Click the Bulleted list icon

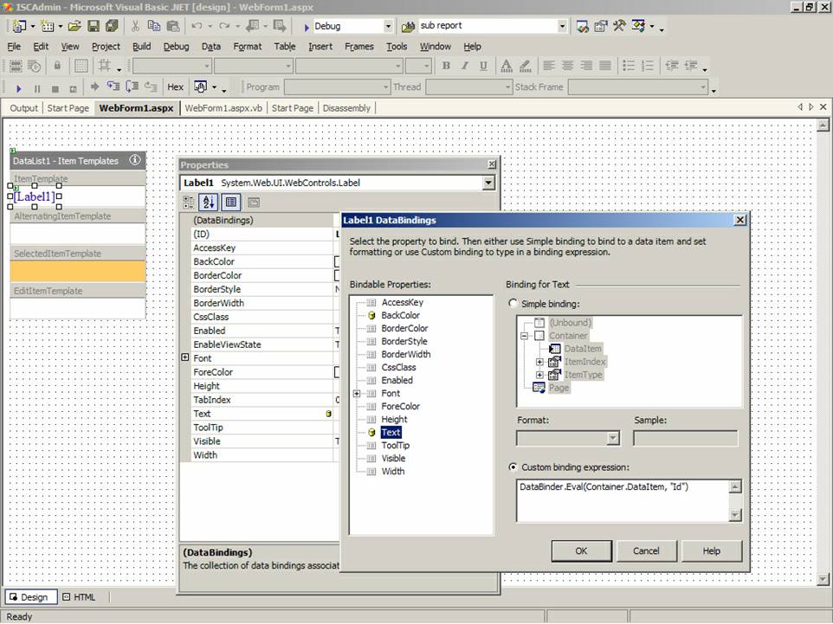pos(629,65)
